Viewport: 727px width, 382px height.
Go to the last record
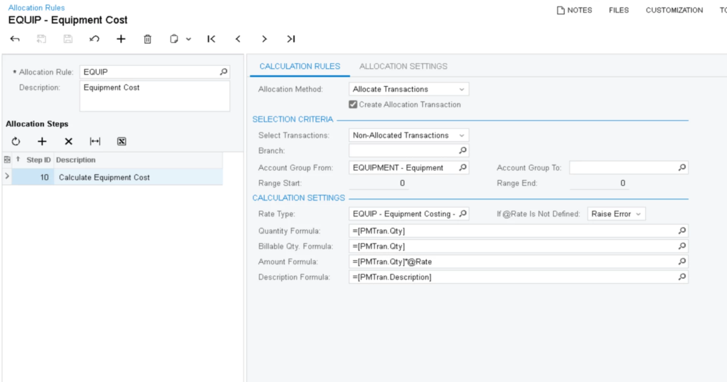(291, 39)
